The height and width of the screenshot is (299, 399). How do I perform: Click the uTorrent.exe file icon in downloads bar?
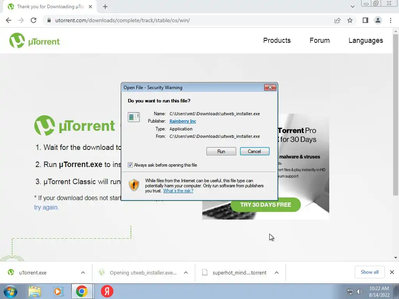(x=11, y=272)
